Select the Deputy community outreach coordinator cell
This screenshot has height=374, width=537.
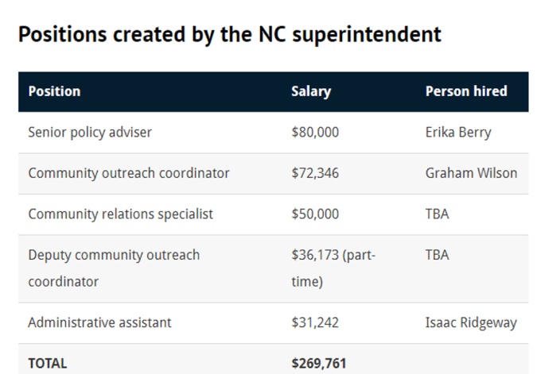click(x=114, y=268)
